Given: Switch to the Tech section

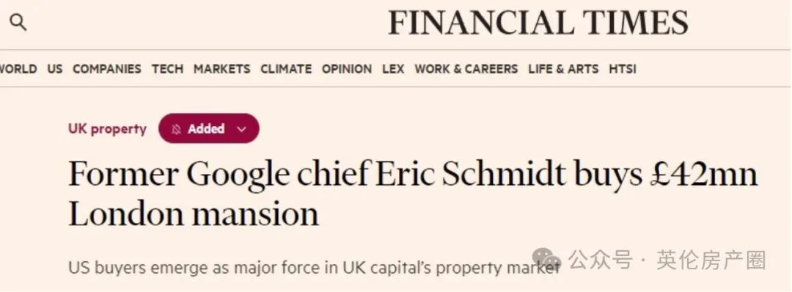Looking at the screenshot, I should tap(167, 69).
